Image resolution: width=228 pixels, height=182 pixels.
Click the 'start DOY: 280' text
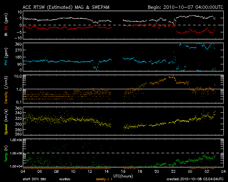coord(35,179)
